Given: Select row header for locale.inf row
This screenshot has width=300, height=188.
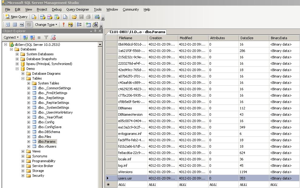Looking at the screenshot, I should coord(111,159).
